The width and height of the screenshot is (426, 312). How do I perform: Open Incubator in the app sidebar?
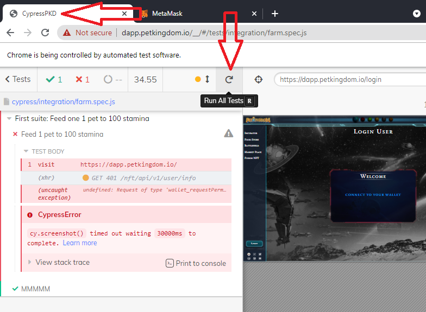pyautogui.click(x=251, y=133)
